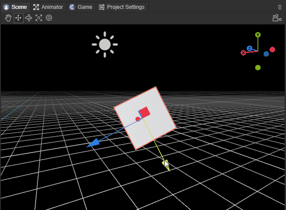
Task: Click the Y axis on orientation gizmo
Action: pos(258,35)
